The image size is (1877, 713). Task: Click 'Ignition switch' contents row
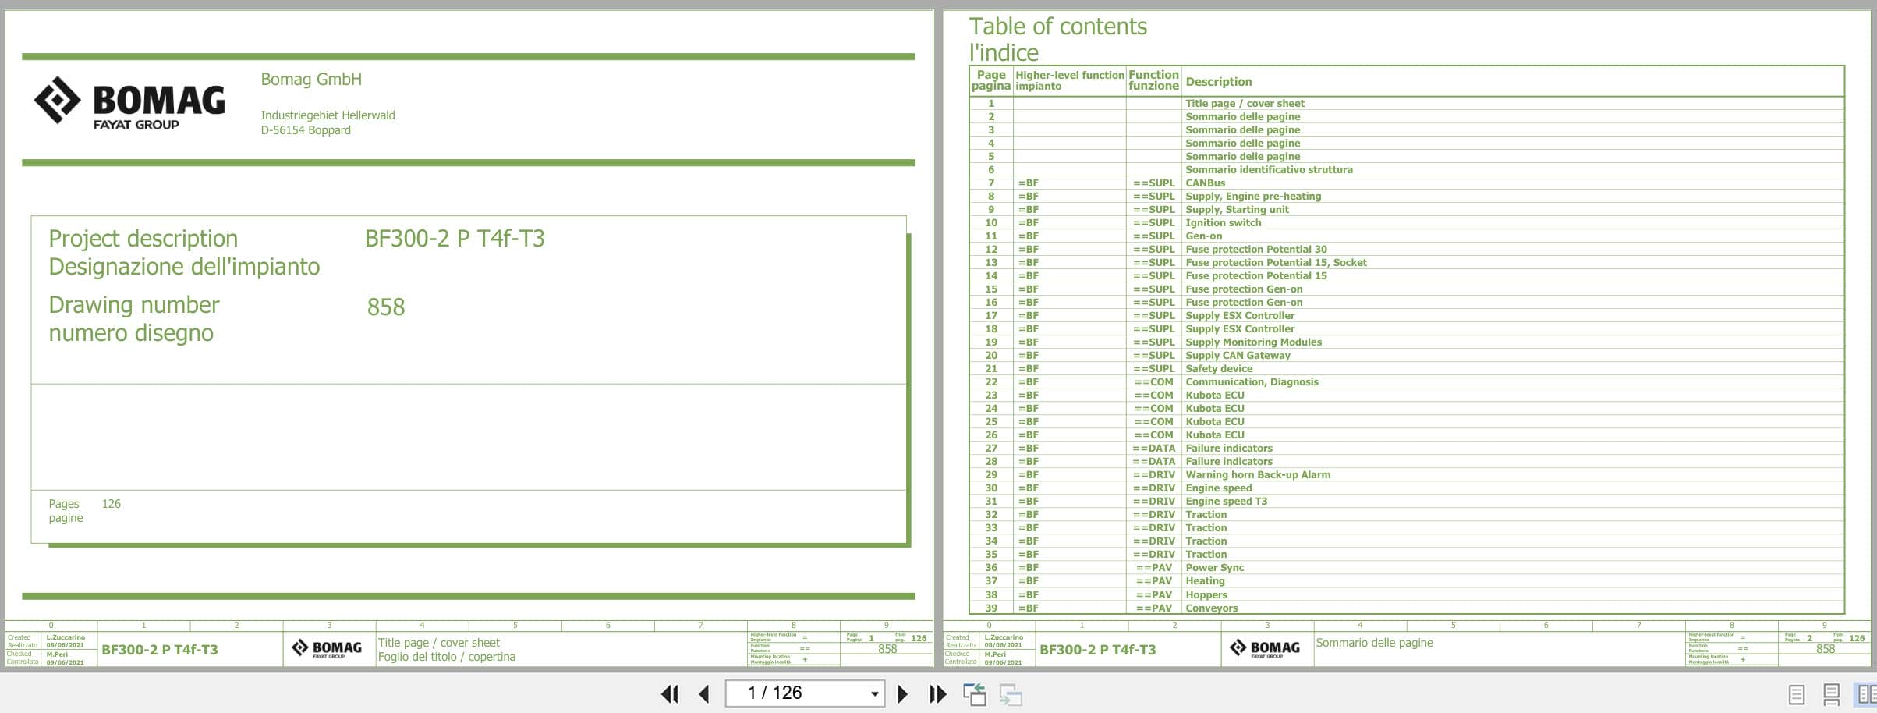(x=1223, y=222)
